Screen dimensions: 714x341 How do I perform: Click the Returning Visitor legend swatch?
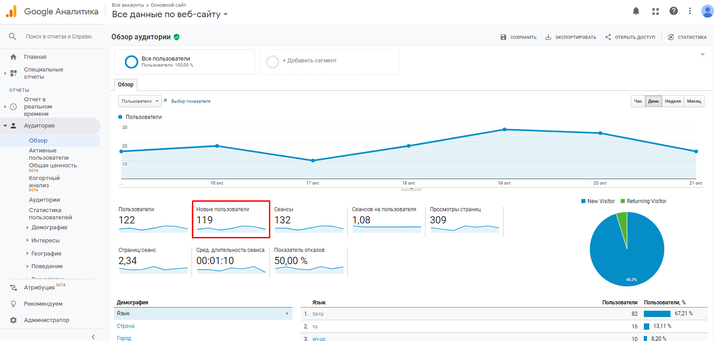(623, 201)
